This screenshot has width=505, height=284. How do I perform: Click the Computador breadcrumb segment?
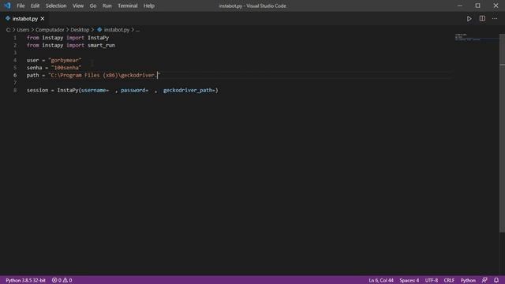tap(50, 30)
